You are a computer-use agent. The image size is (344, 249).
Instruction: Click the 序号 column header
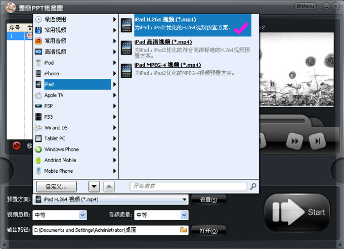click(x=15, y=28)
